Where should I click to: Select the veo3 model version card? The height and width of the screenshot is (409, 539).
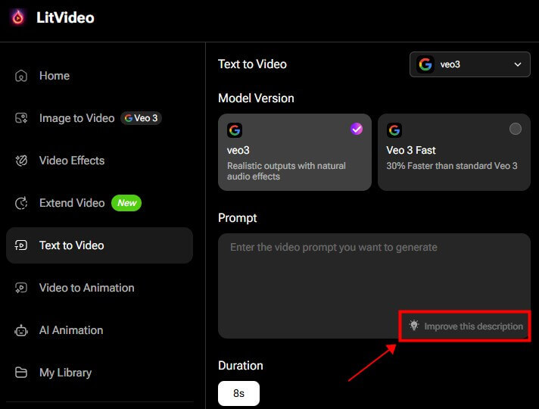295,152
